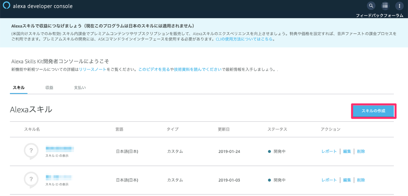This screenshot has height=196, width=408.
Task: Switch to the 収益 tab
Action: 49,87
